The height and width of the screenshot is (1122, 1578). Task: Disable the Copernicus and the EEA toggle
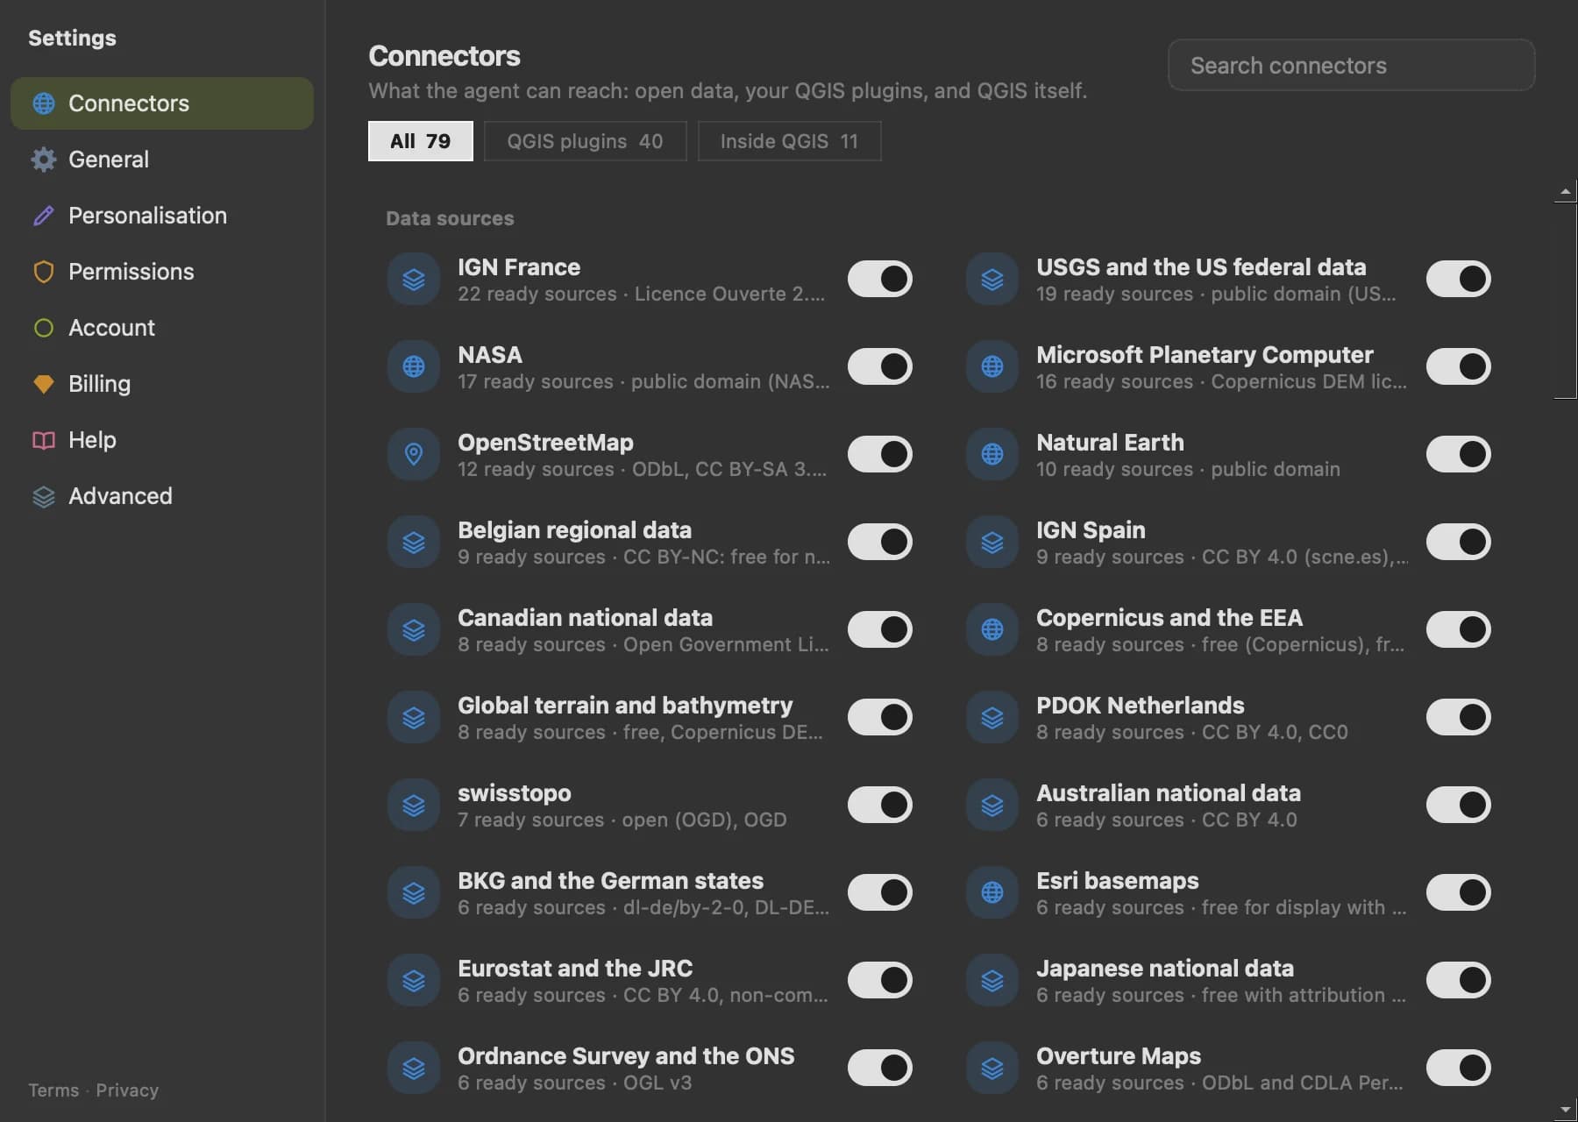click(x=1459, y=629)
